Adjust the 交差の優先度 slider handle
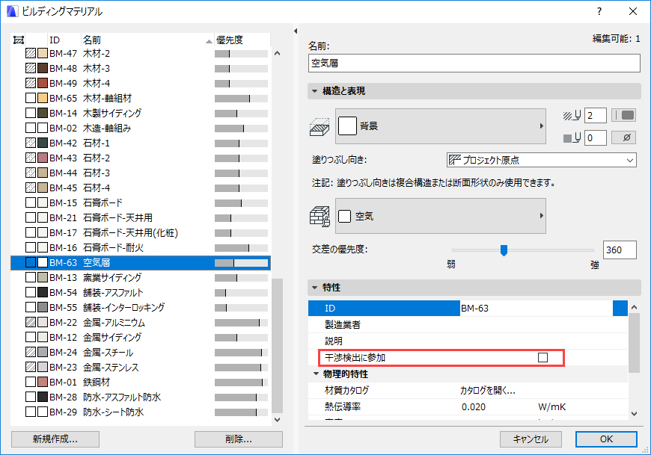 (x=506, y=251)
